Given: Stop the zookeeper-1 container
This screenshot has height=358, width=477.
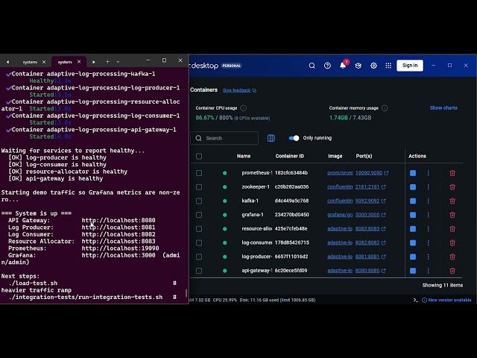Looking at the screenshot, I should point(413,187).
